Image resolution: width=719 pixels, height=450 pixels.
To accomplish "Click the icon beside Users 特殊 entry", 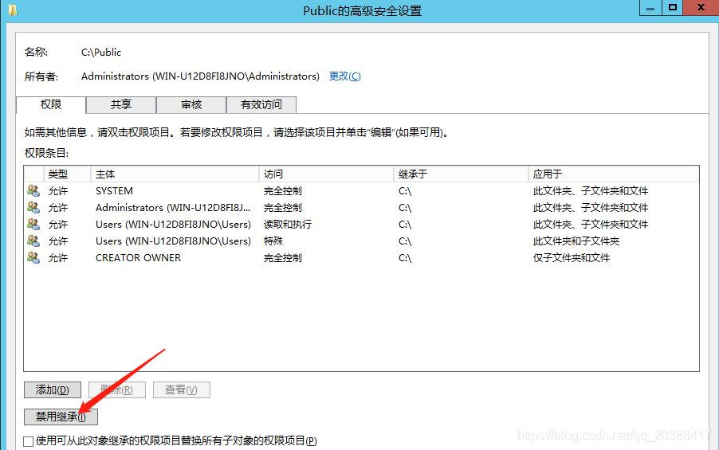I will point(33,241).
